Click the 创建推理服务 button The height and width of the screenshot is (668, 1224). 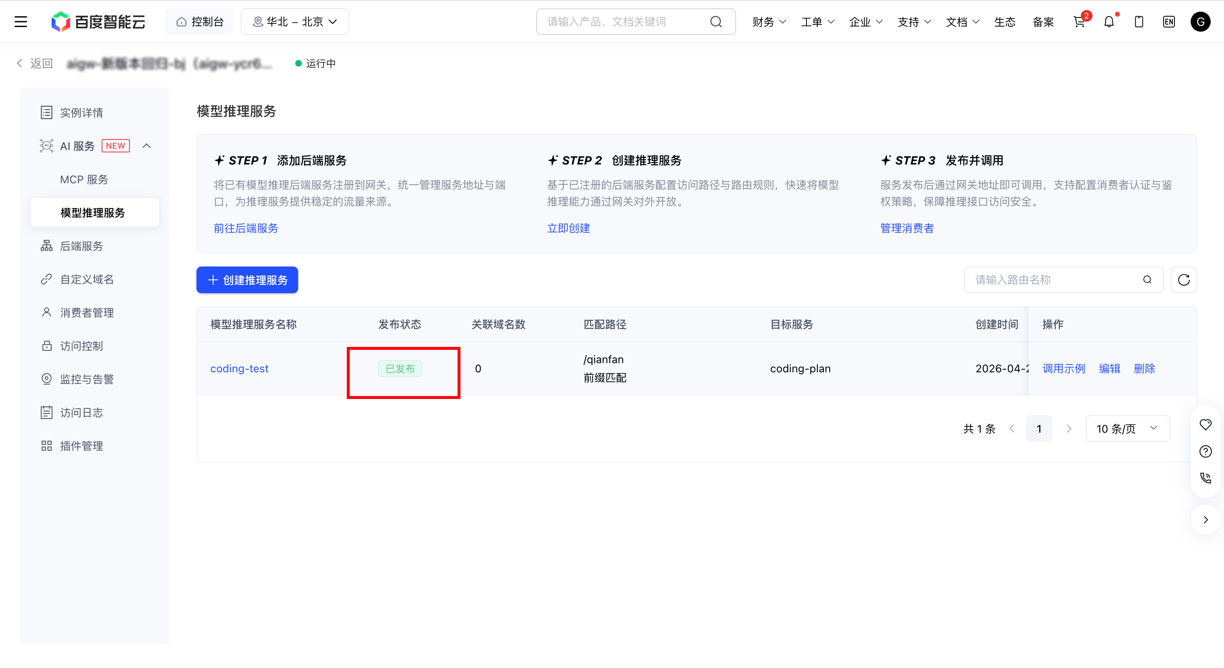click(x=247, y=280)
